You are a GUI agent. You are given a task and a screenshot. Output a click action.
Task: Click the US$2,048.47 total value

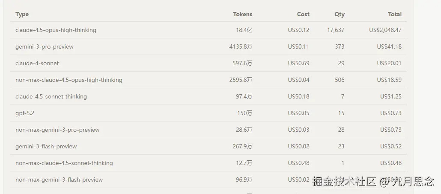[x=385, y=30]
